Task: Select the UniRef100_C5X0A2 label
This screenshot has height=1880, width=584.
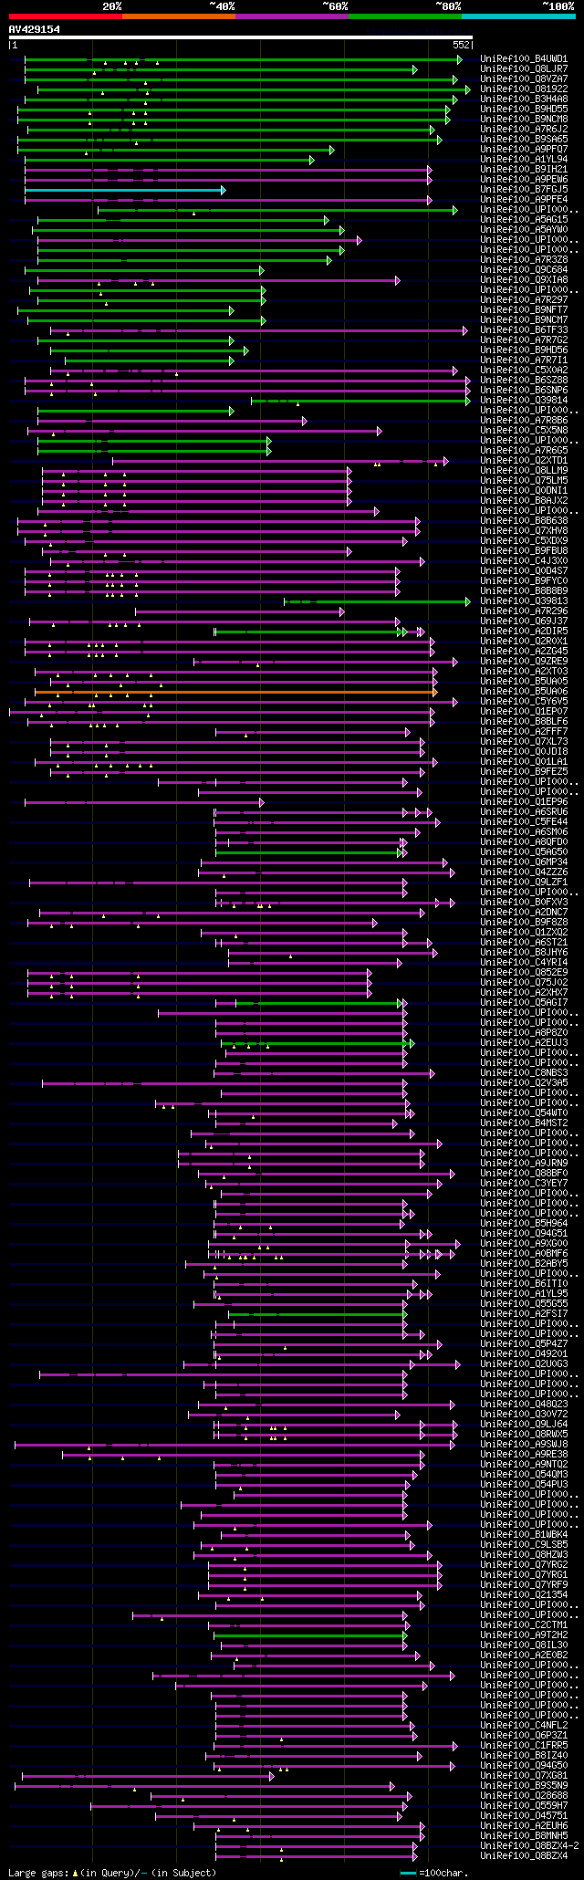Action: [x=524, y=371]
